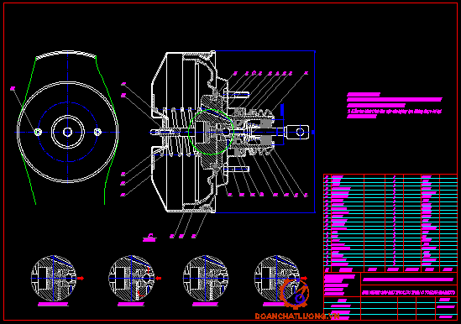
Task: Click the leader label left of front view
Action: click(x=13, y=88)
